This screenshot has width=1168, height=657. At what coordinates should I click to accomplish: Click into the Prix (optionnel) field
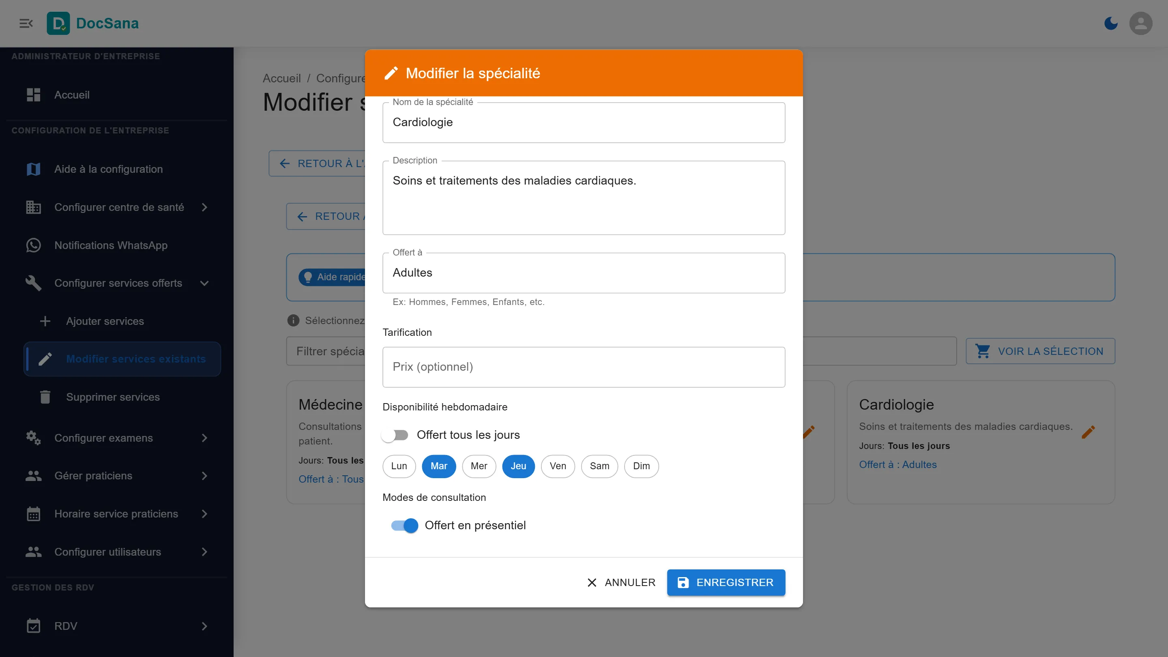[x=584, y=367]
